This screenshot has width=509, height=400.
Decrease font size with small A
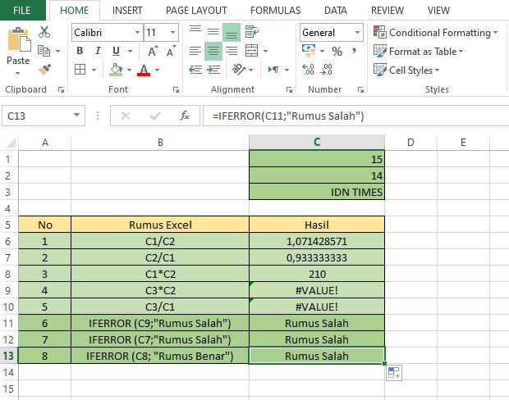pyautogui.click(x=171, y=51)
